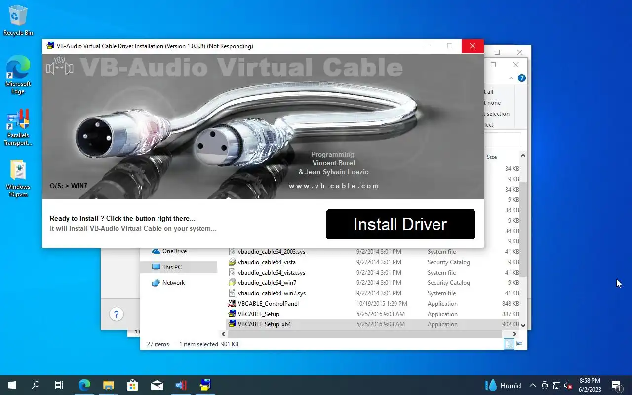
Task: Open the Windows Start menu
Action: pos(12,385)
